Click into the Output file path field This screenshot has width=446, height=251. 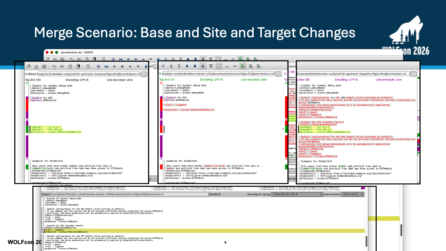tap(130, 194)
